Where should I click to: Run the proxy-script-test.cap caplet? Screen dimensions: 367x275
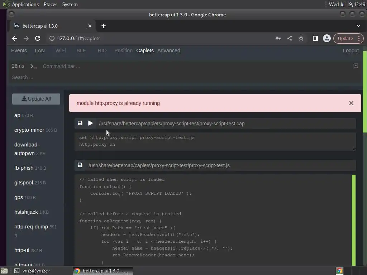tap(90, 123)
